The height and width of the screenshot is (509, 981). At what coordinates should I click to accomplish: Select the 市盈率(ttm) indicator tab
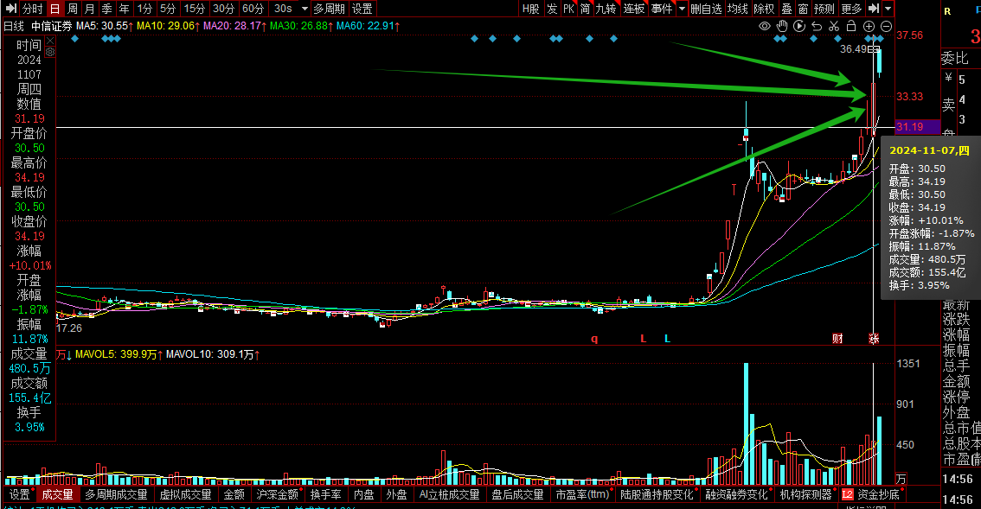coord(582,494)
